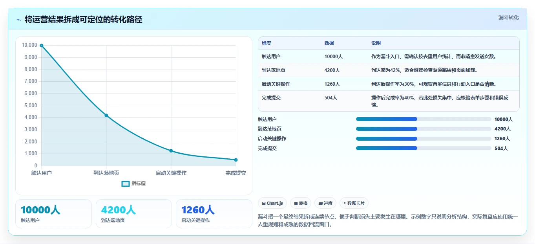Click the 说明 column header

click(x=376, y=43)
